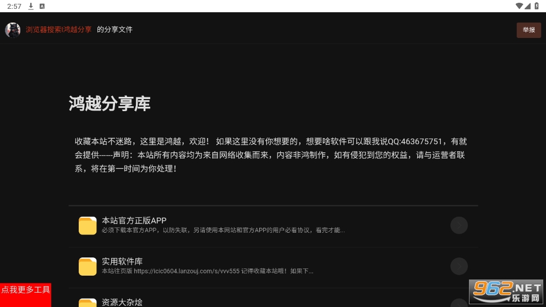This screenshot has height=307, width=546.
Task: Tap the lanzouj.com link description under 实用软件库
Action: pos(208,271)
